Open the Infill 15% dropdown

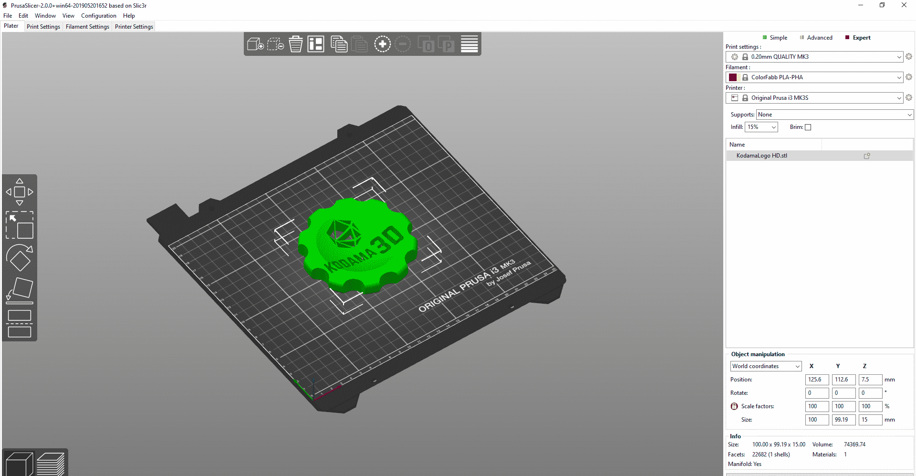coord(761,127)
